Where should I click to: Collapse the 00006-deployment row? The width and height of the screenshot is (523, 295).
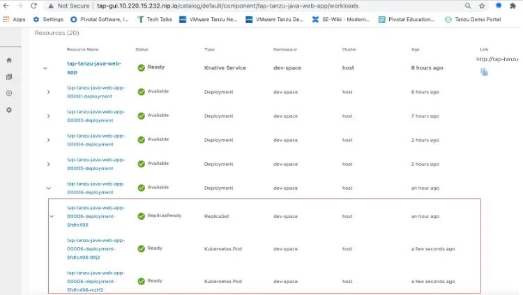coord(48,188)
